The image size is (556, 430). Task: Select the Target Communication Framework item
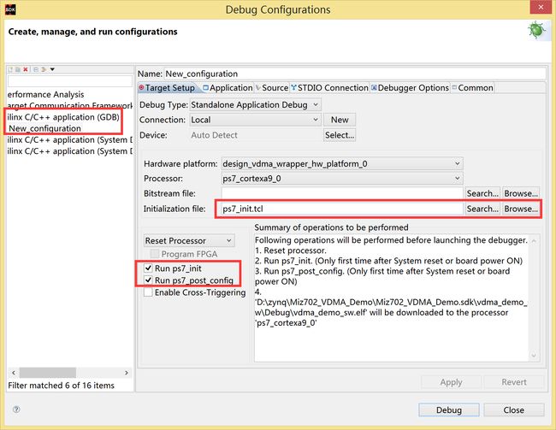(x=69, y=106)
